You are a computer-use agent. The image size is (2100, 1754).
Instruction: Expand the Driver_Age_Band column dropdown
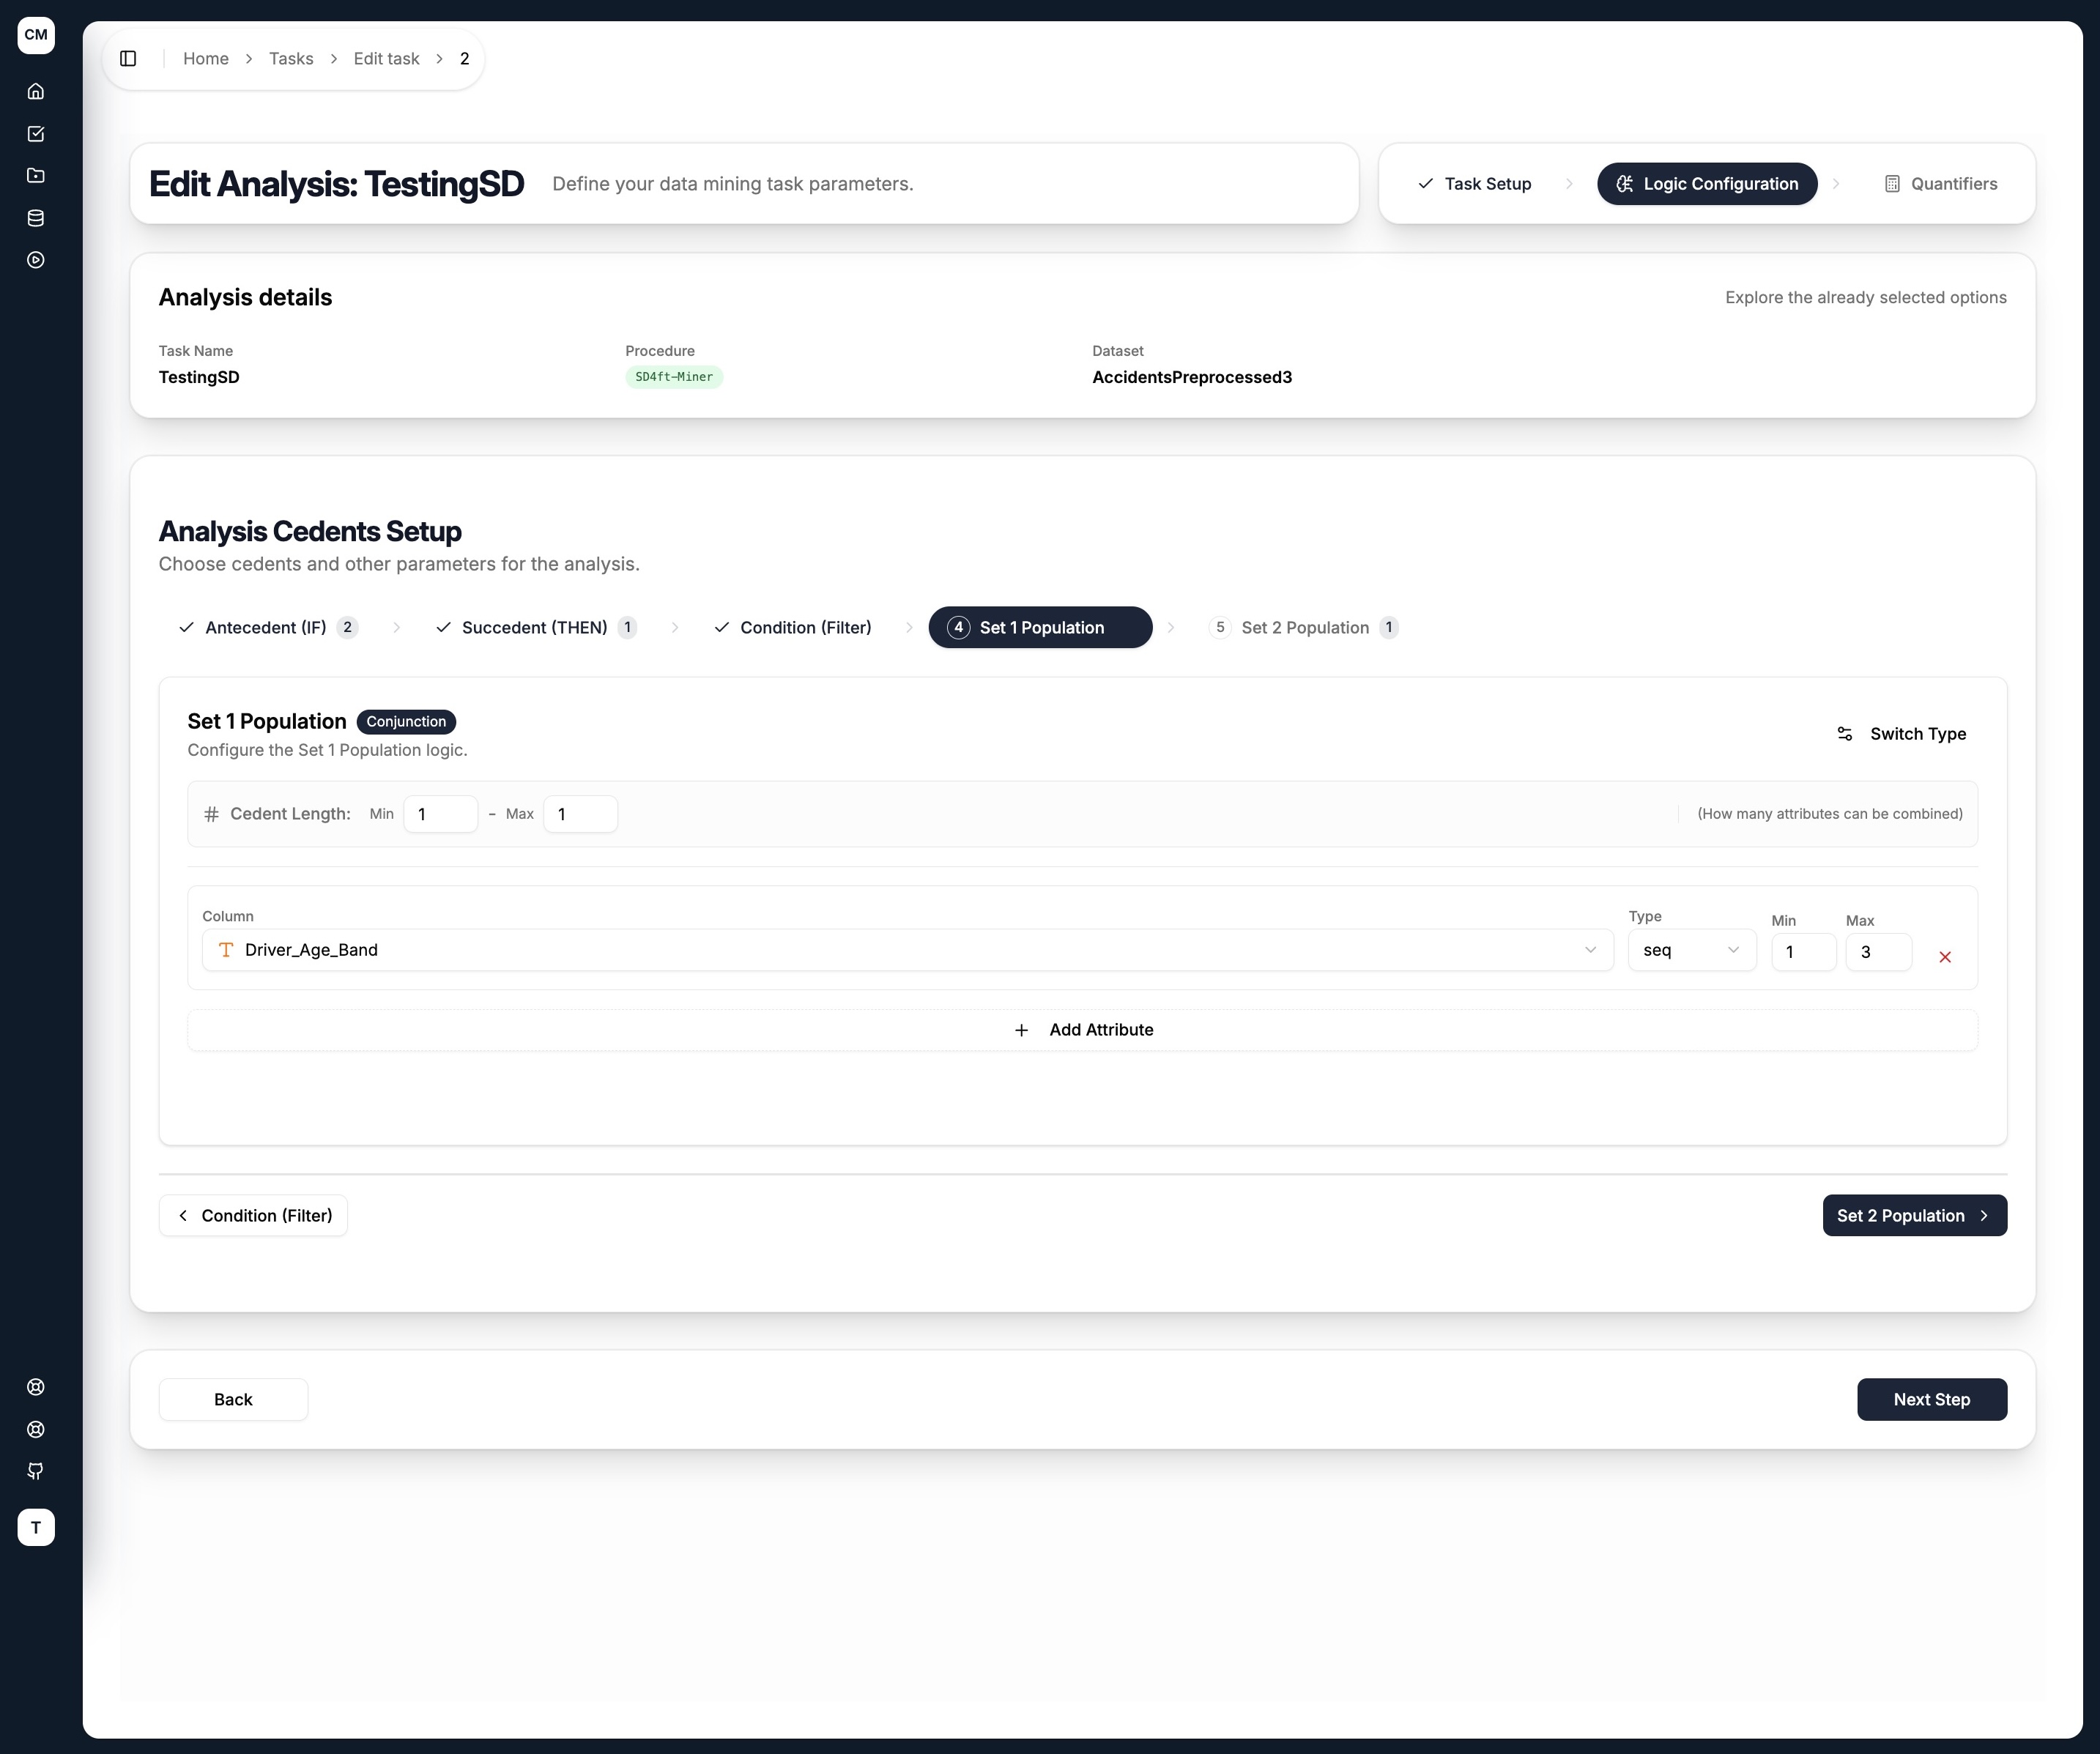click(x=908, y=950)
